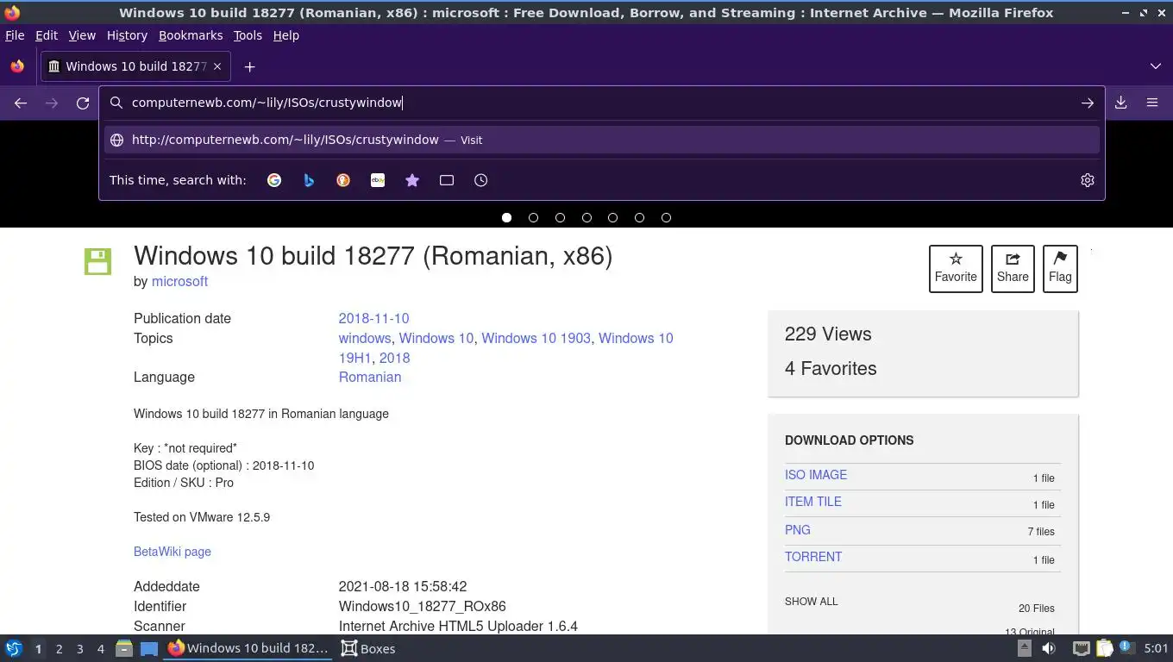Switch to workspace 2

click(x=59, y=649)
